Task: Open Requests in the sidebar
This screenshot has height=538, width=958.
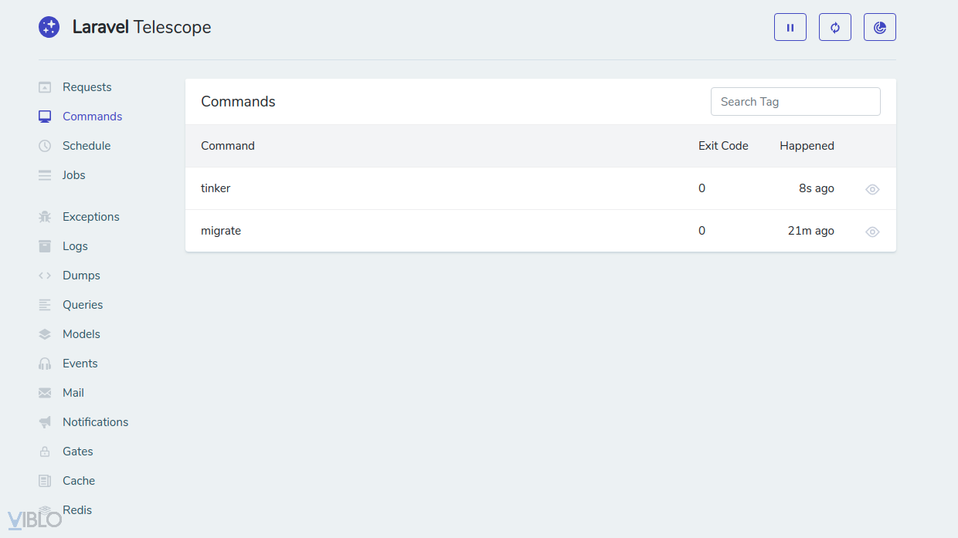Action: point(87,87)
